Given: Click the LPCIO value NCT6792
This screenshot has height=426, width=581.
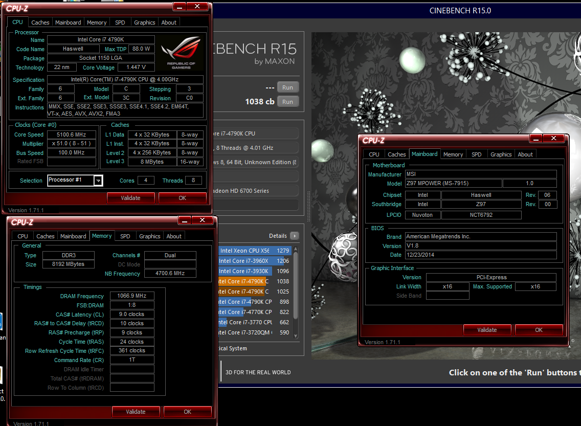Looking at the screenshot, I should (x=481, y=215).
